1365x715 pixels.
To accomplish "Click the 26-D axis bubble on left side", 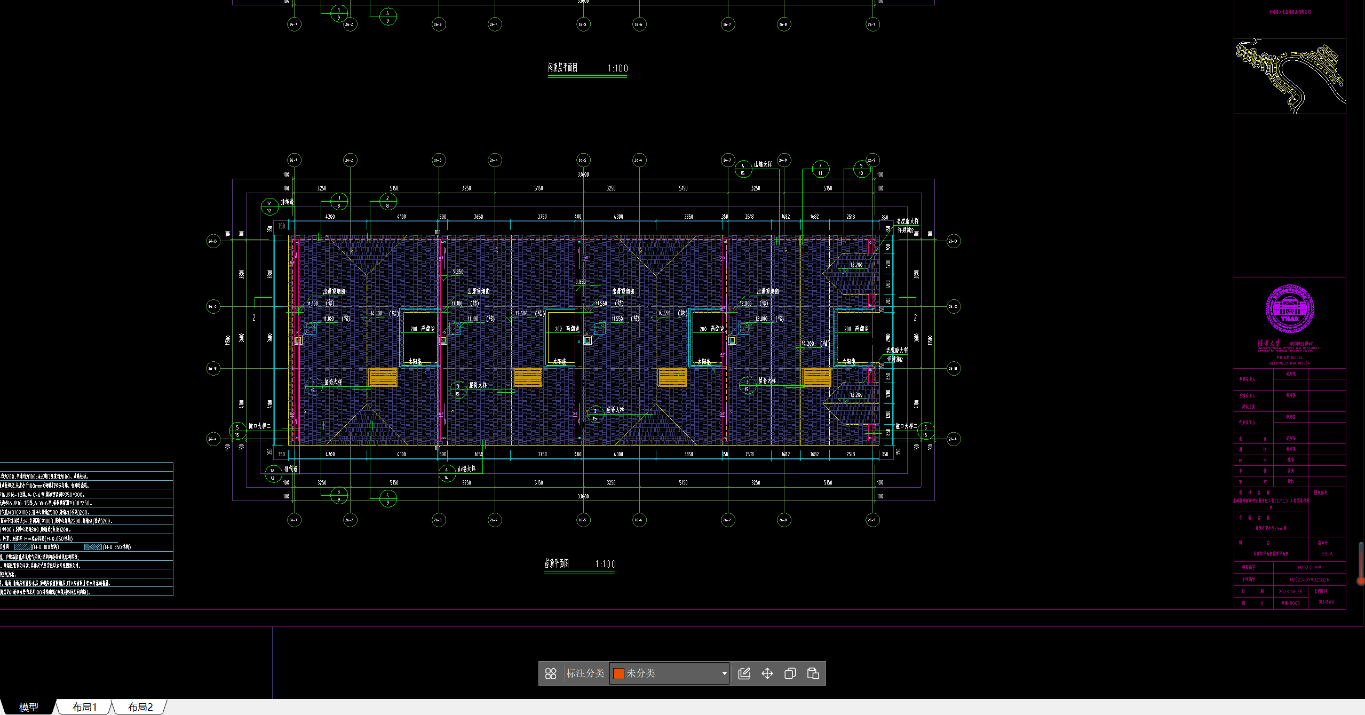I will point(213,241).
